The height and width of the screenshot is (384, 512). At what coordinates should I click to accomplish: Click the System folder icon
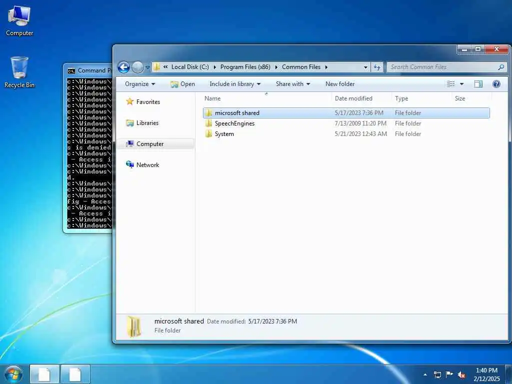click(208, 134)
